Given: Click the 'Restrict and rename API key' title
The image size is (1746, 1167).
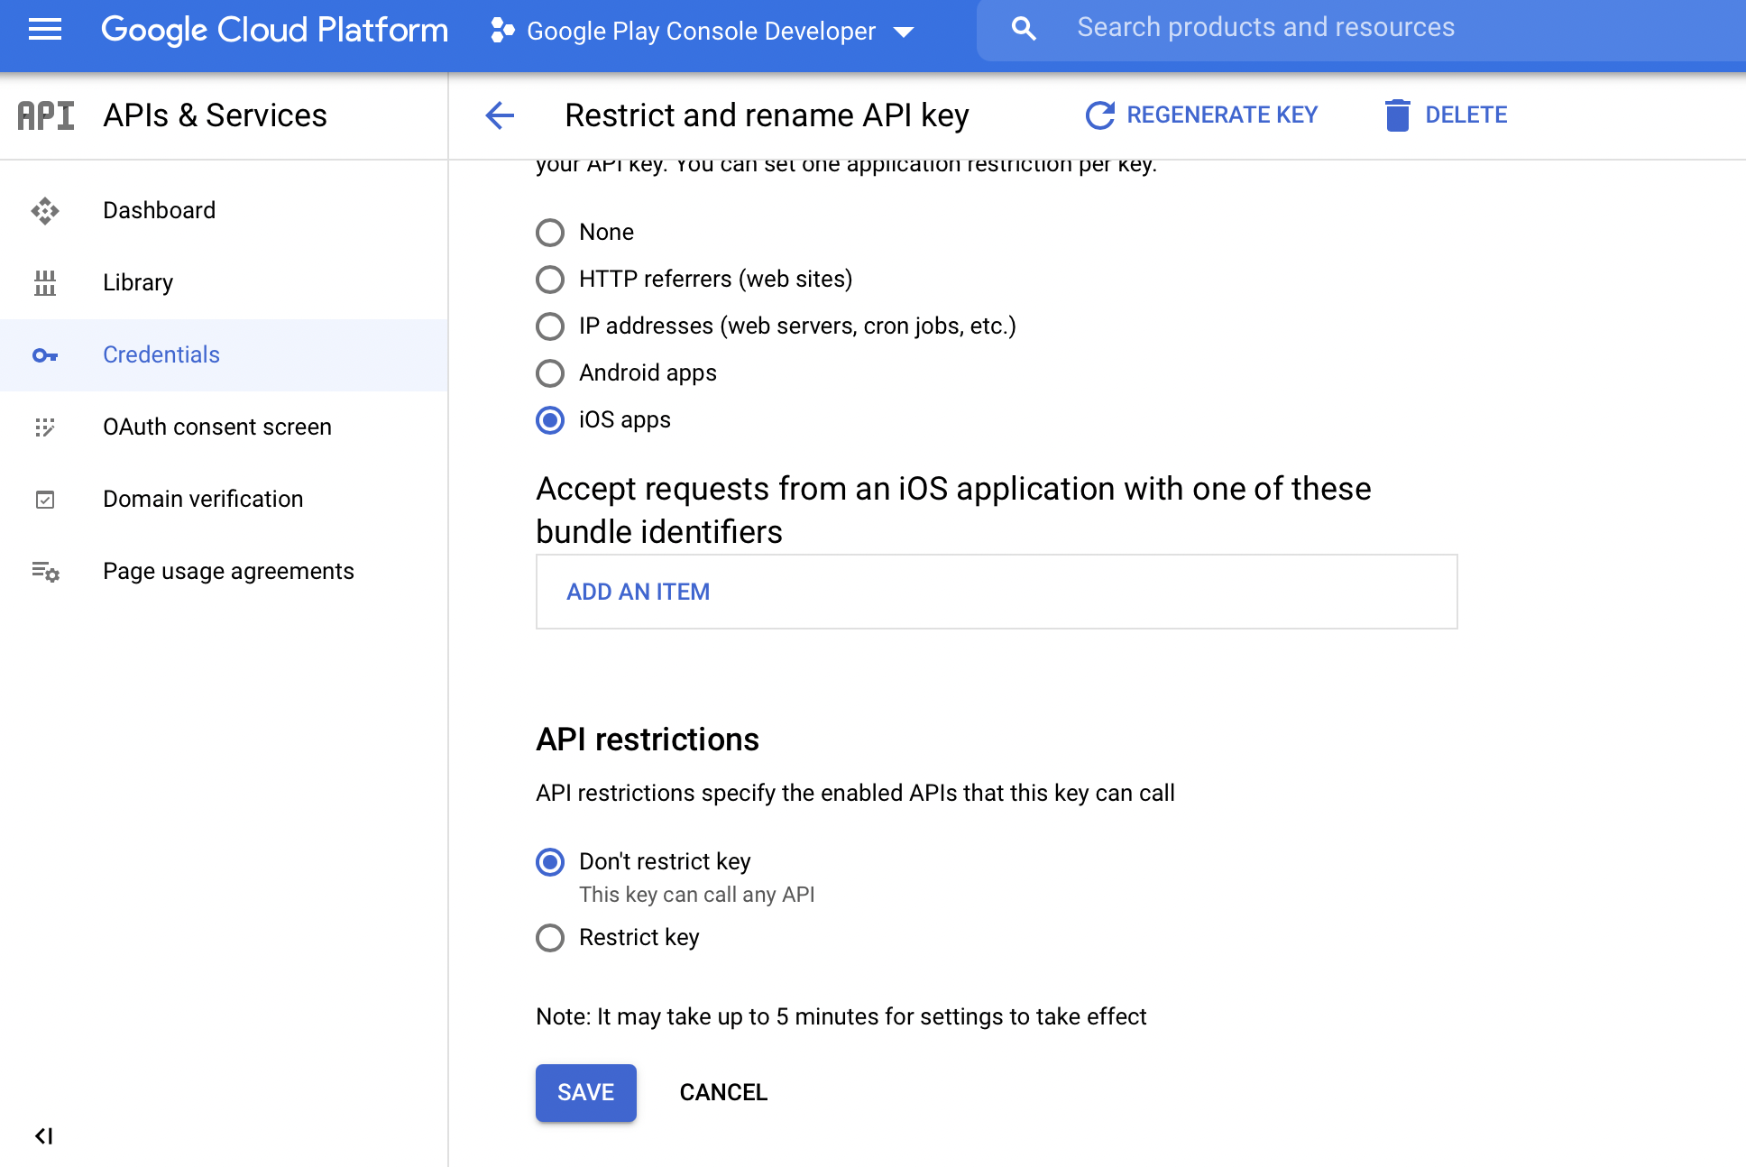Looking at the screenshot, I should pyautogui.click(x=767, y=115).
